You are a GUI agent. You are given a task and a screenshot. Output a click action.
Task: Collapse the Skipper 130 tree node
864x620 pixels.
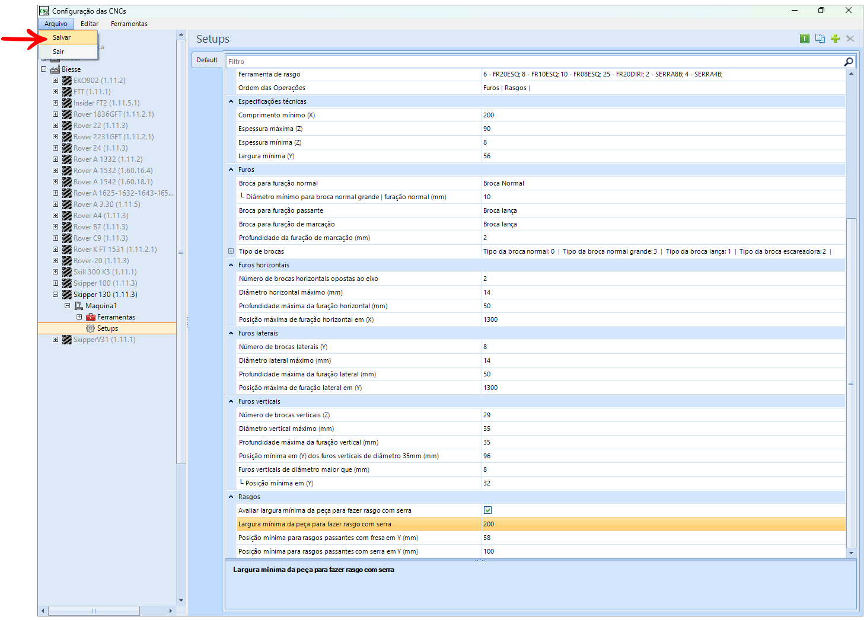(56, 295)
